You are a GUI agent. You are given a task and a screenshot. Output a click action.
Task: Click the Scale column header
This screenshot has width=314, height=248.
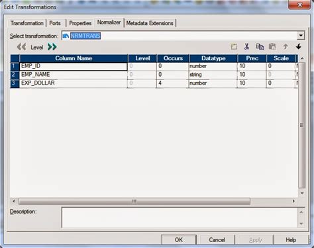pyautogui.click(x=281, y=58)
